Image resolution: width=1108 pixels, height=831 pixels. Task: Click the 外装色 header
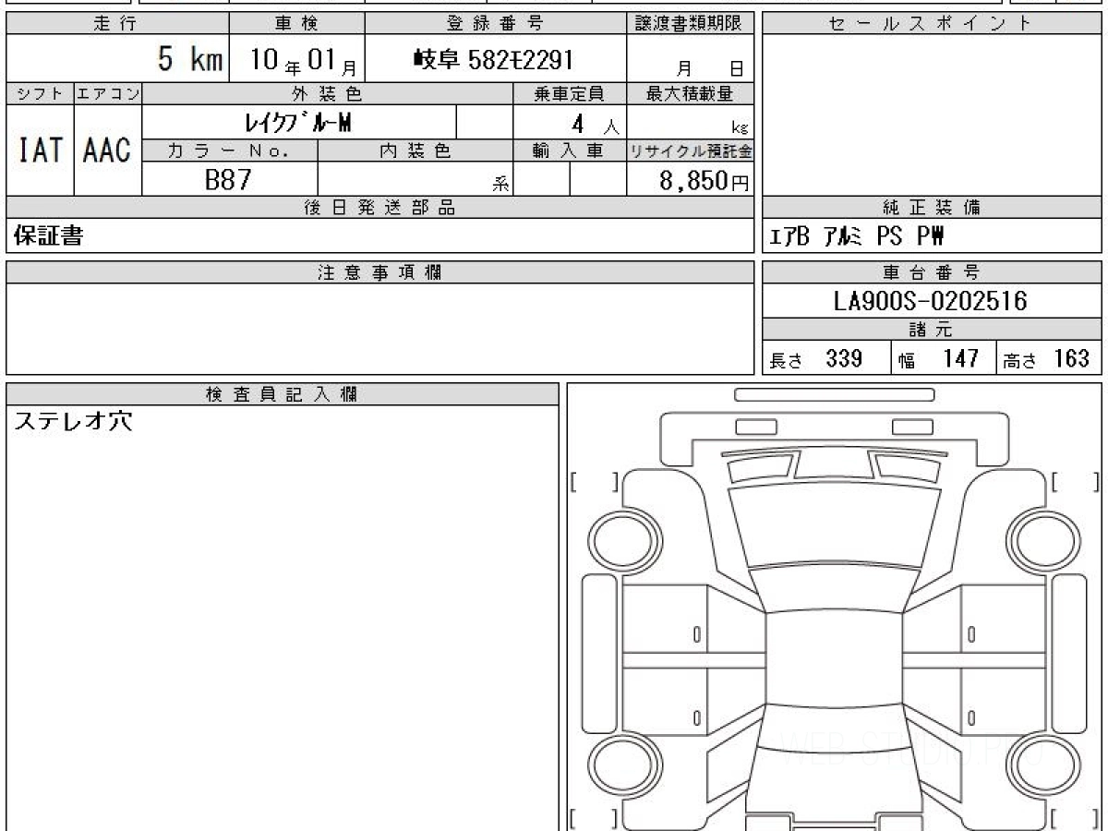point(328,93)
